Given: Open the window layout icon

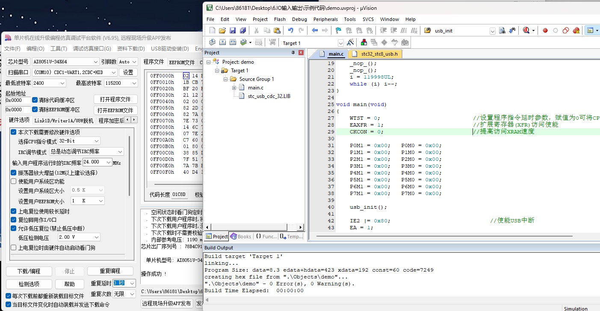Looking at the screenshot, I should click(x=591, y=30).
